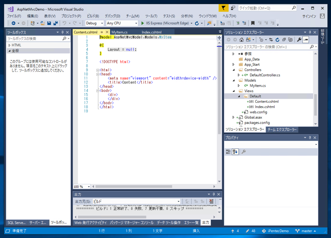Screen dimensions: 331x238
Task: Open IIS Express browser target dropdown arrow
Action: pos(192,23)
